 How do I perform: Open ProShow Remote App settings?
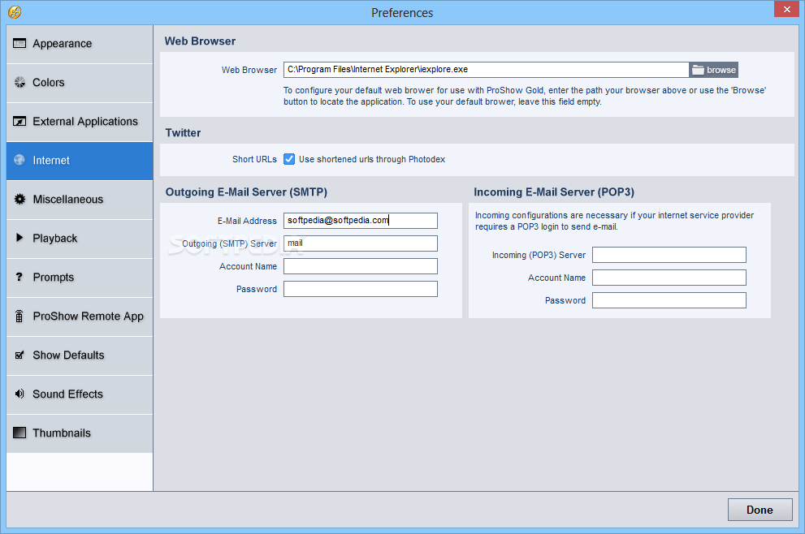coord(80,317)
